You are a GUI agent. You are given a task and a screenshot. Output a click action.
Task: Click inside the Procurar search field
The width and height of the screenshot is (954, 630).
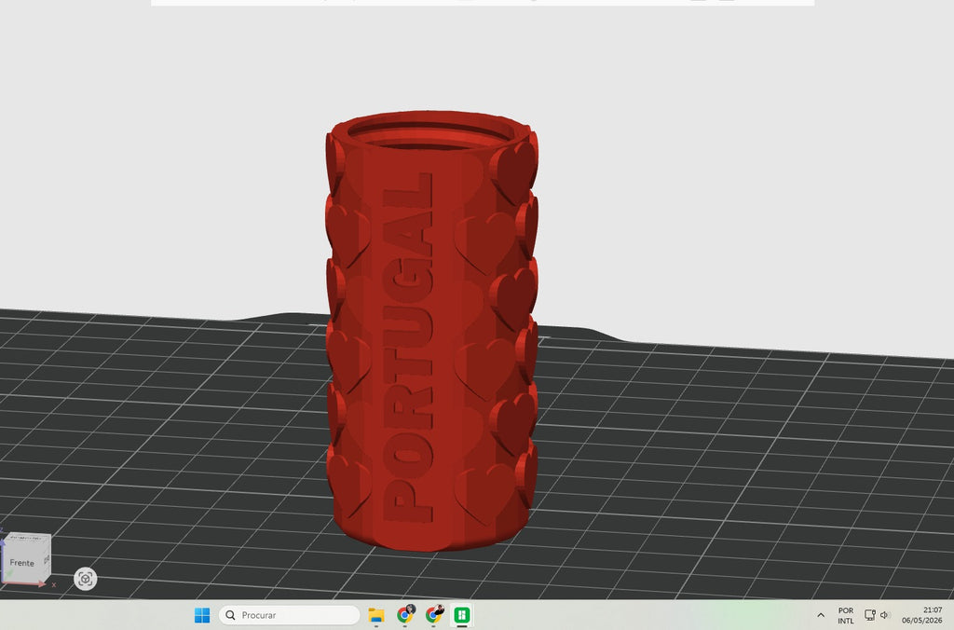[x=289, y=615]
